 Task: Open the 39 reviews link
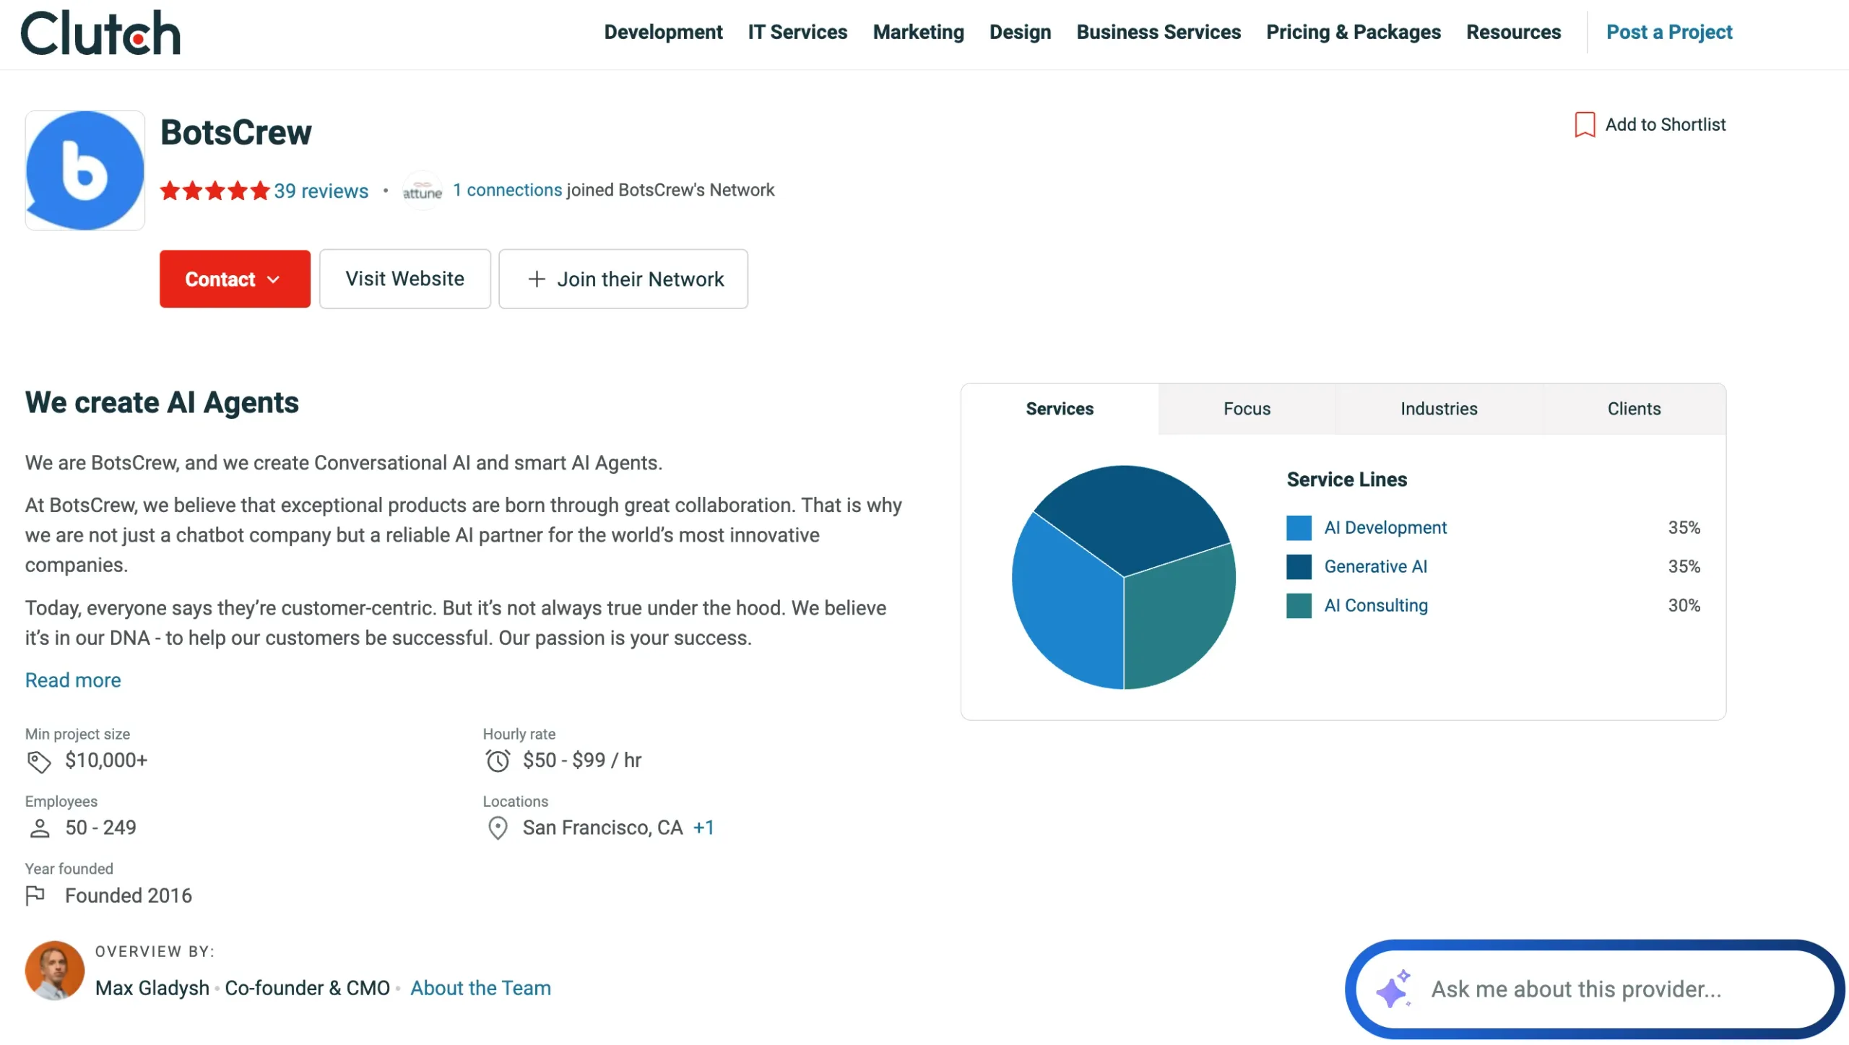pos(321,191)
